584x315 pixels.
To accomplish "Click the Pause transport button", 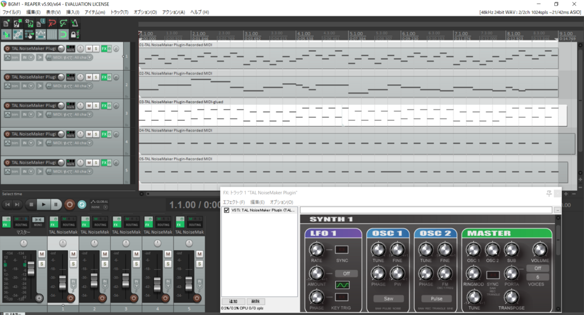I will (56, 204).
